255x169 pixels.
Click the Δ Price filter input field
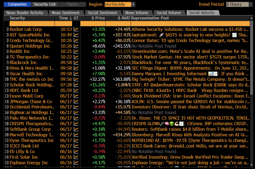(93, 24)
